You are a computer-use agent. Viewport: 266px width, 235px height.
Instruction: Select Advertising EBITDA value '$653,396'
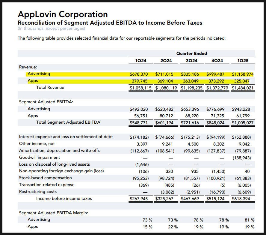pos(190,109)
